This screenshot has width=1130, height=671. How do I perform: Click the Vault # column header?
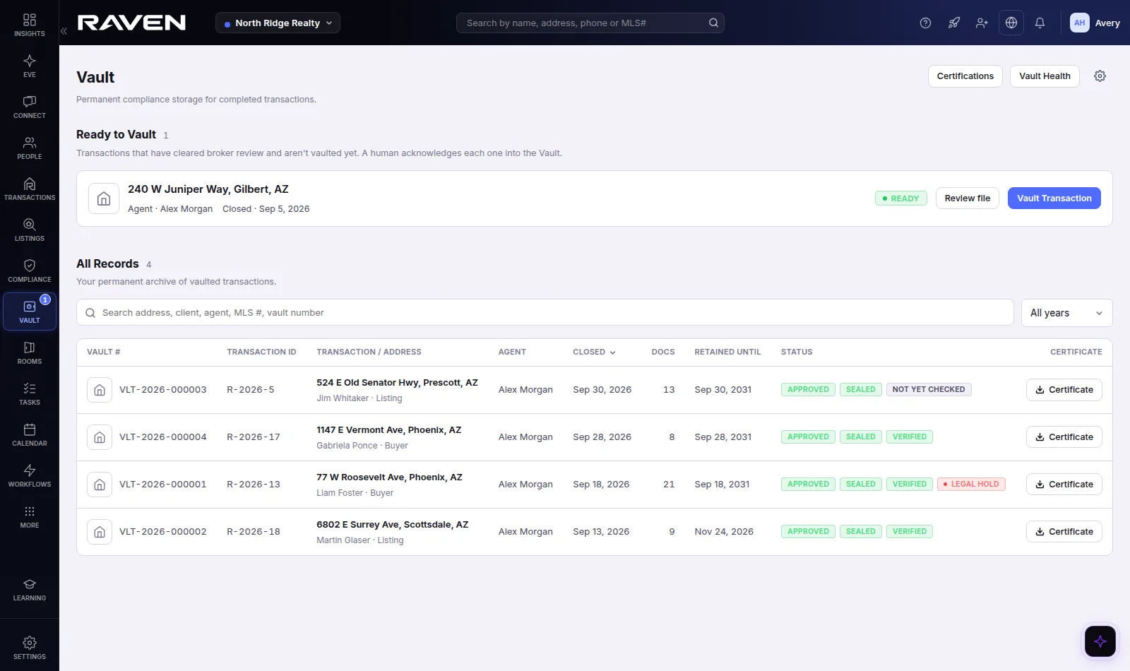pyautogui.click(x=103, y=352)
